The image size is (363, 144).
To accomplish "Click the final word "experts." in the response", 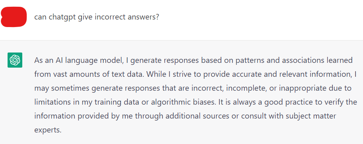I will [48, 130].
